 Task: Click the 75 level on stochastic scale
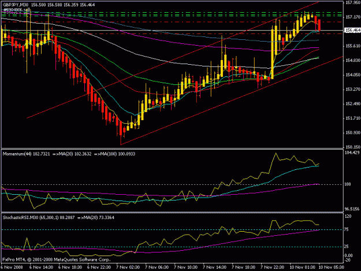[347, 229]
